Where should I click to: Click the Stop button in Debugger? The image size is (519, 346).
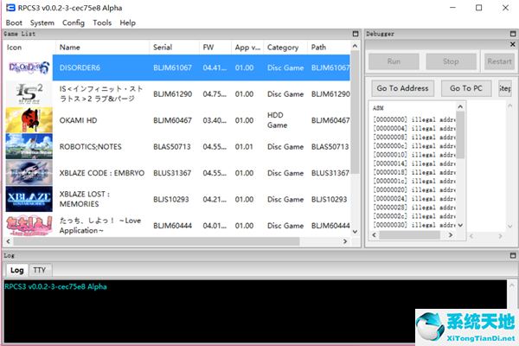[x=451, y=61]
